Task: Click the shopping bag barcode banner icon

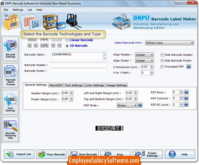Action: (11, 22)
